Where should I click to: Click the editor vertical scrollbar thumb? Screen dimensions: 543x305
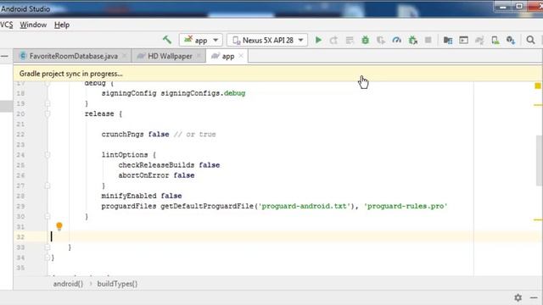[540, 161]
